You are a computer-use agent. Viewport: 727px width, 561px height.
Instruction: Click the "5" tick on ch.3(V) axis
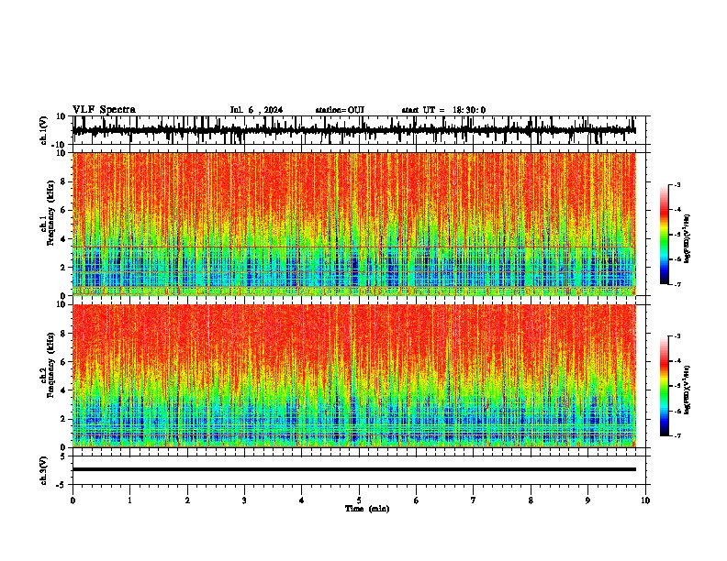point(64,456)
